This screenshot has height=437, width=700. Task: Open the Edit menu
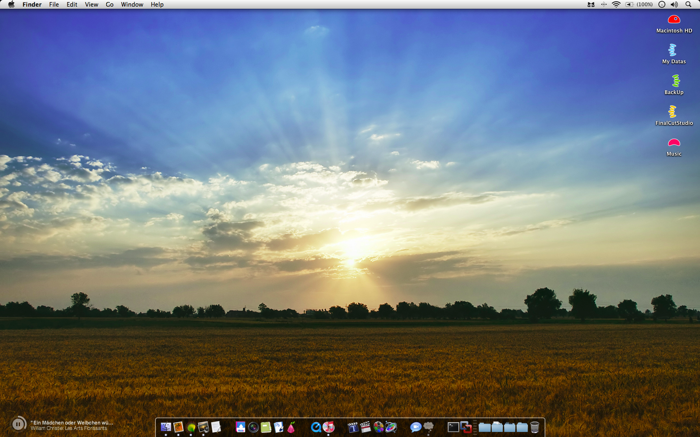pyautogui.click(x=72, y=5)
